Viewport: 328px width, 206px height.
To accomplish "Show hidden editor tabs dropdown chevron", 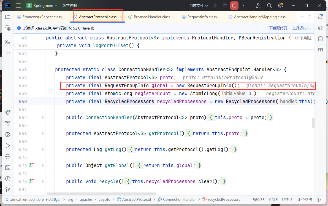I will pos(302,17).
